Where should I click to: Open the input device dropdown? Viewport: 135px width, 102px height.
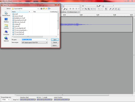click(67, 12)
